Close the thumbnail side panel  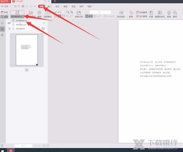(x=44, y=23)
